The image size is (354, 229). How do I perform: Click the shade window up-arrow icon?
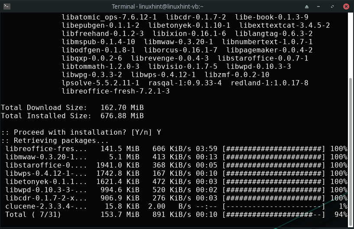[307, 6]
